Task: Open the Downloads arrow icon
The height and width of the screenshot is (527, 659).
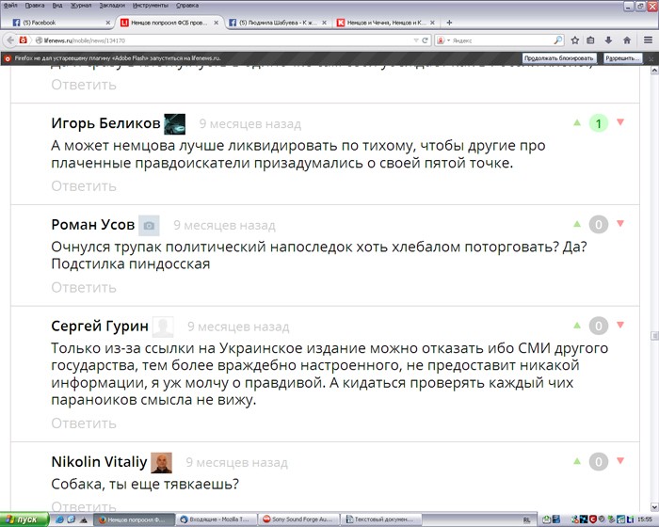Action: (607, 40)
